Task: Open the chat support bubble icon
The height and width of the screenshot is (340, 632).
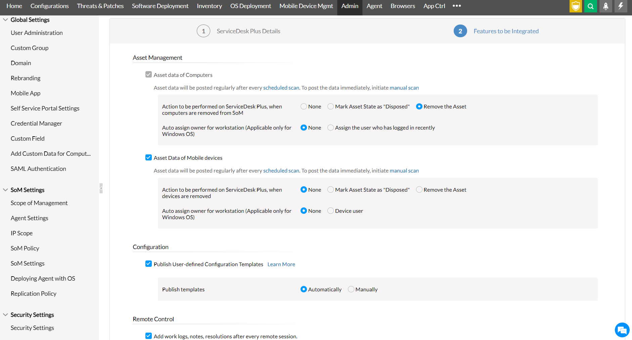Action: coord(622,330)
